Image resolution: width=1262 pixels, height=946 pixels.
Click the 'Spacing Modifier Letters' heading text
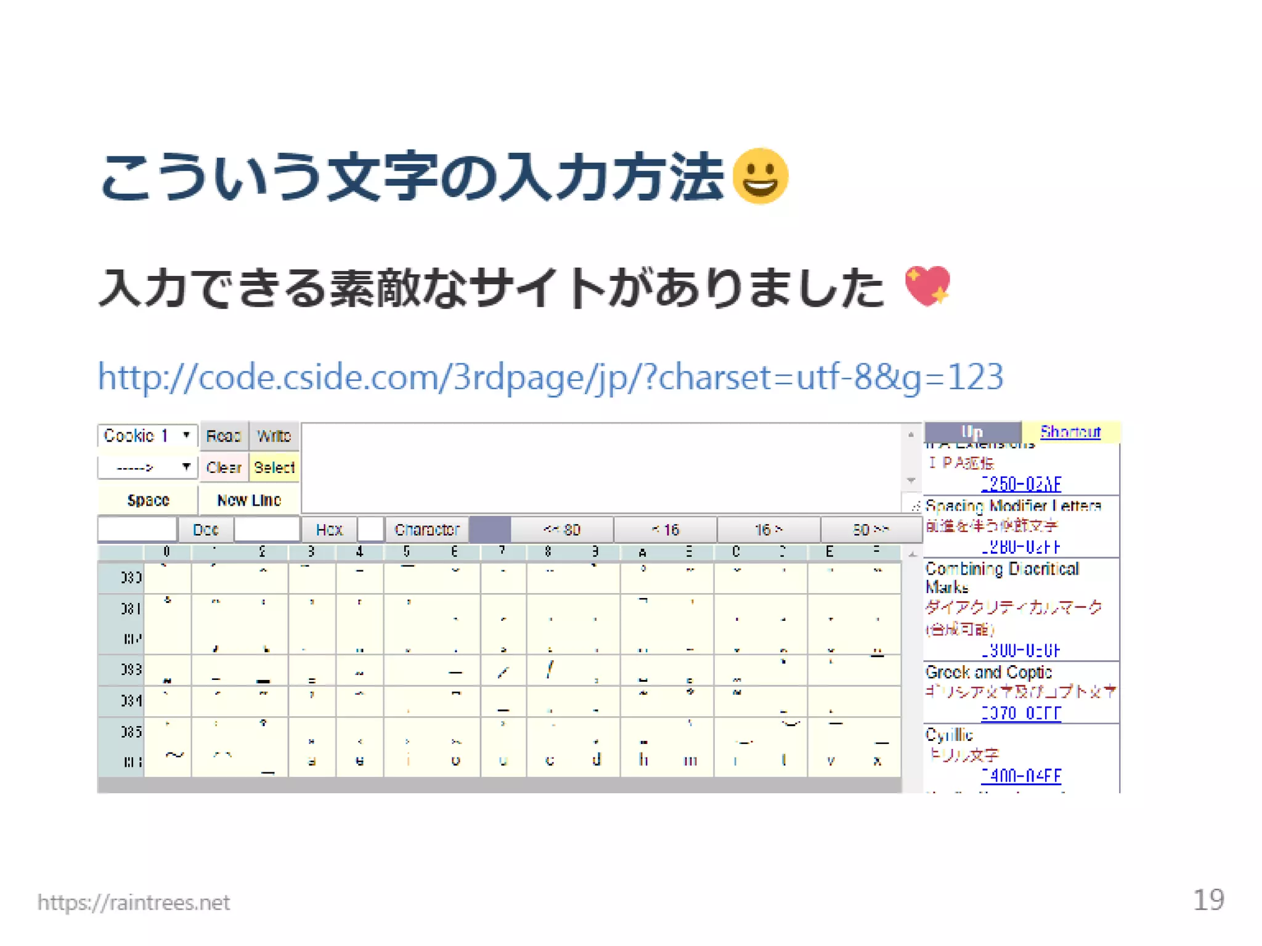(1013, 506)
